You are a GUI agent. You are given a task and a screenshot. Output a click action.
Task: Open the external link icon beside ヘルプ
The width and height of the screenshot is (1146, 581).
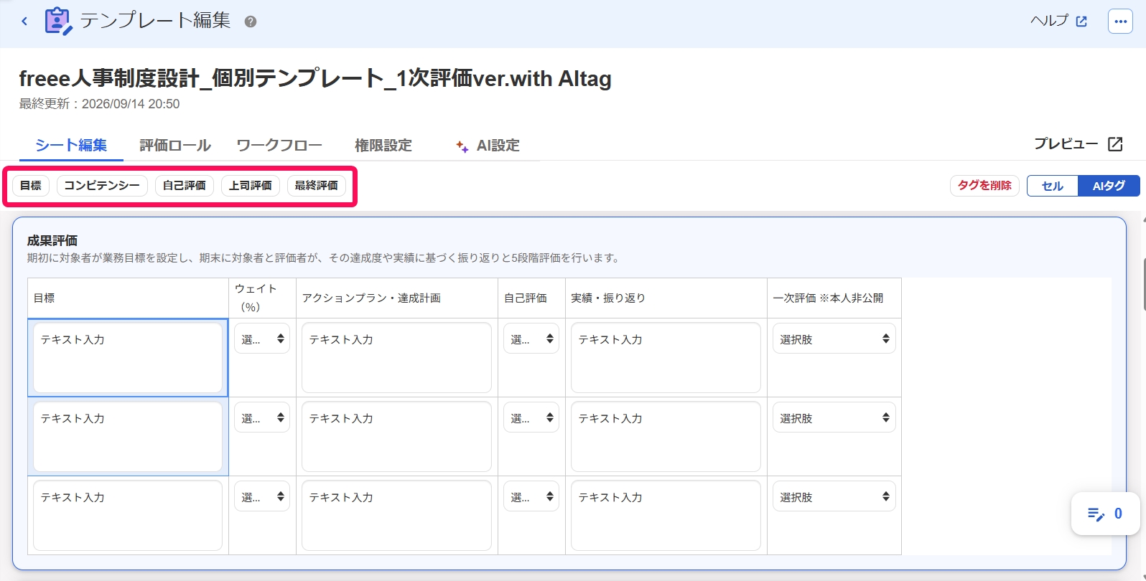click(1081, 22)
